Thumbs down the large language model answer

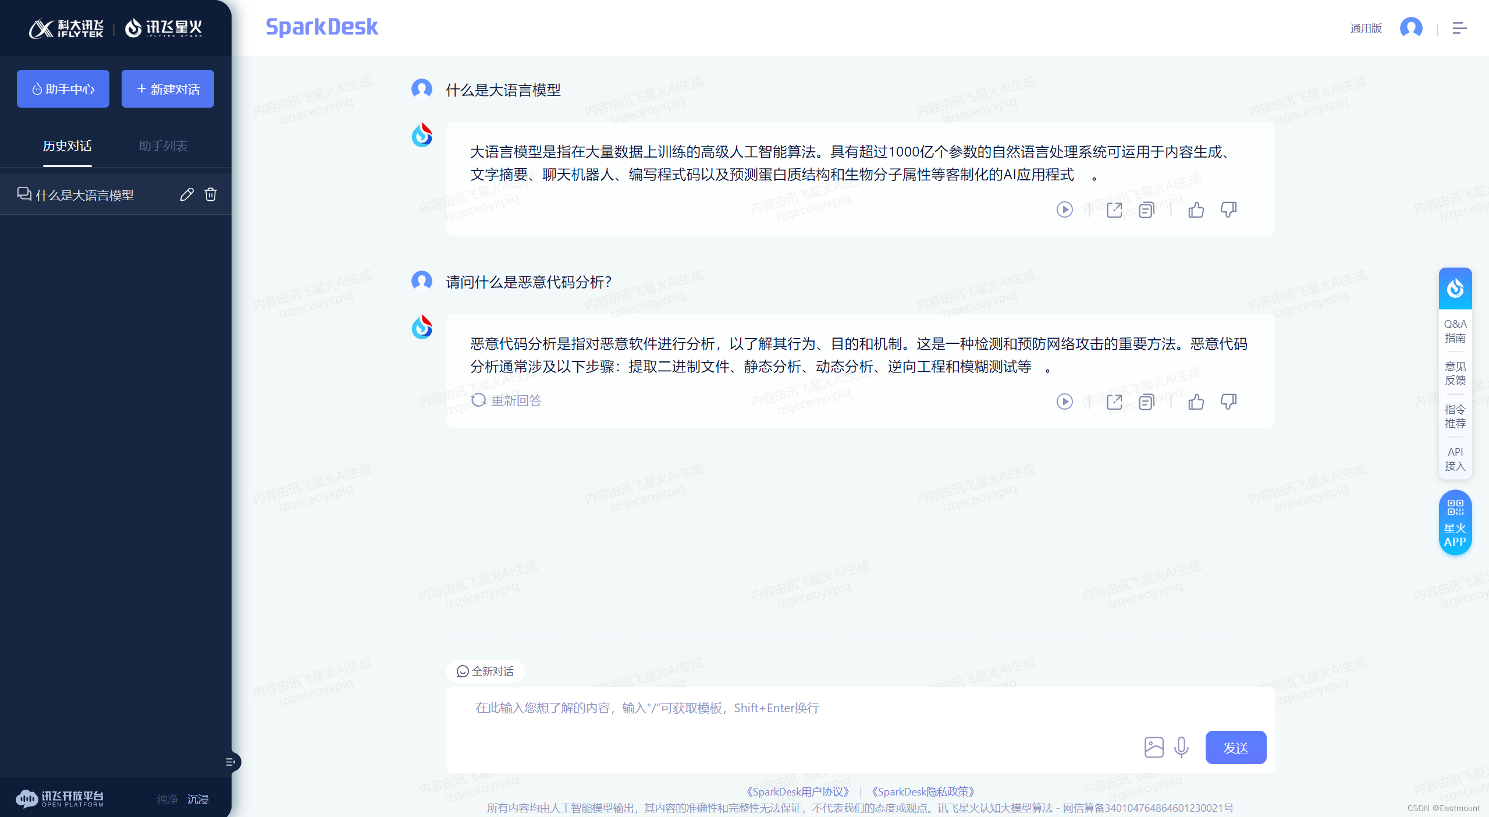click(1228, 209)
